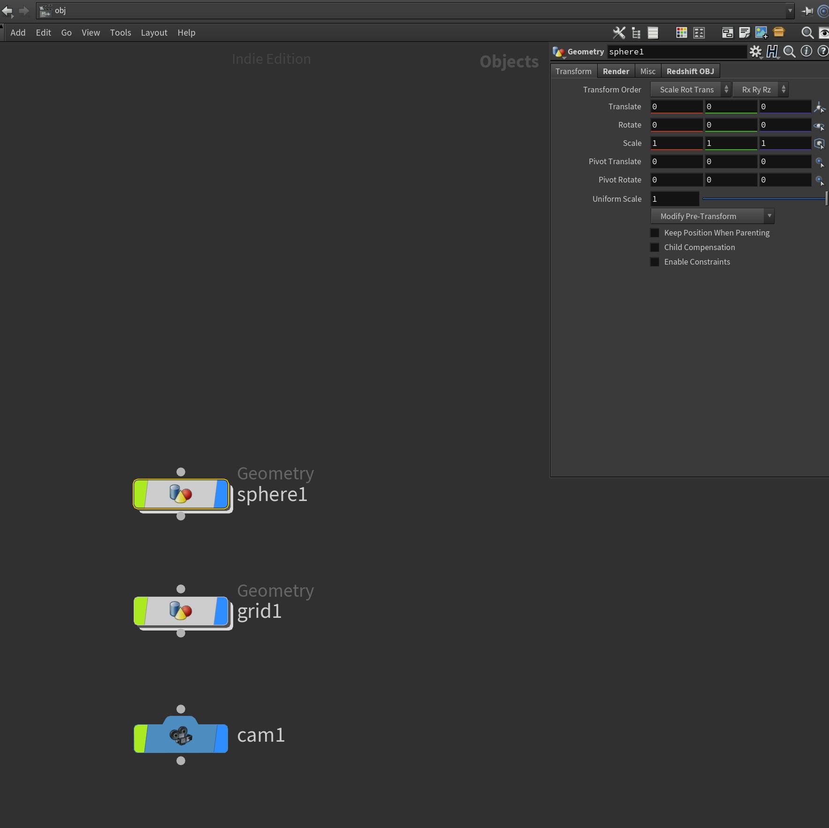Click the Uniform Scale value field
Image resolution: width=829 pixels, height=828 pixels.
tap(675, 199)
